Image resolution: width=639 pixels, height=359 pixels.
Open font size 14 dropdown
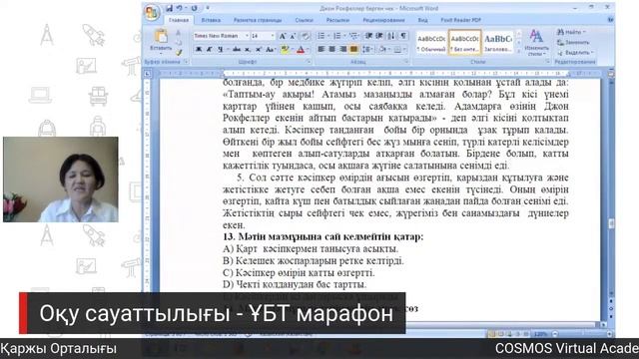pyautogui.click(x=273, y=36)
